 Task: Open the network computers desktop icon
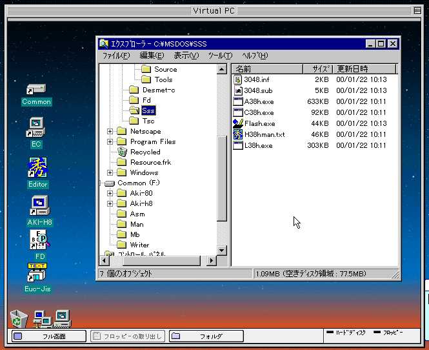(42, 319)
